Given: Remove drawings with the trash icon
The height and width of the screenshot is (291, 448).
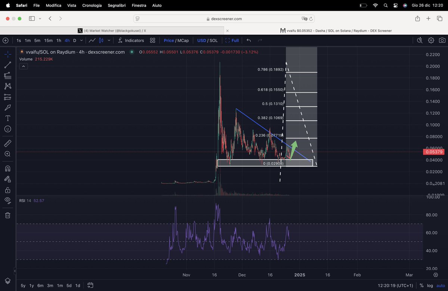Looking at the screenshot, I should [7, 215].
